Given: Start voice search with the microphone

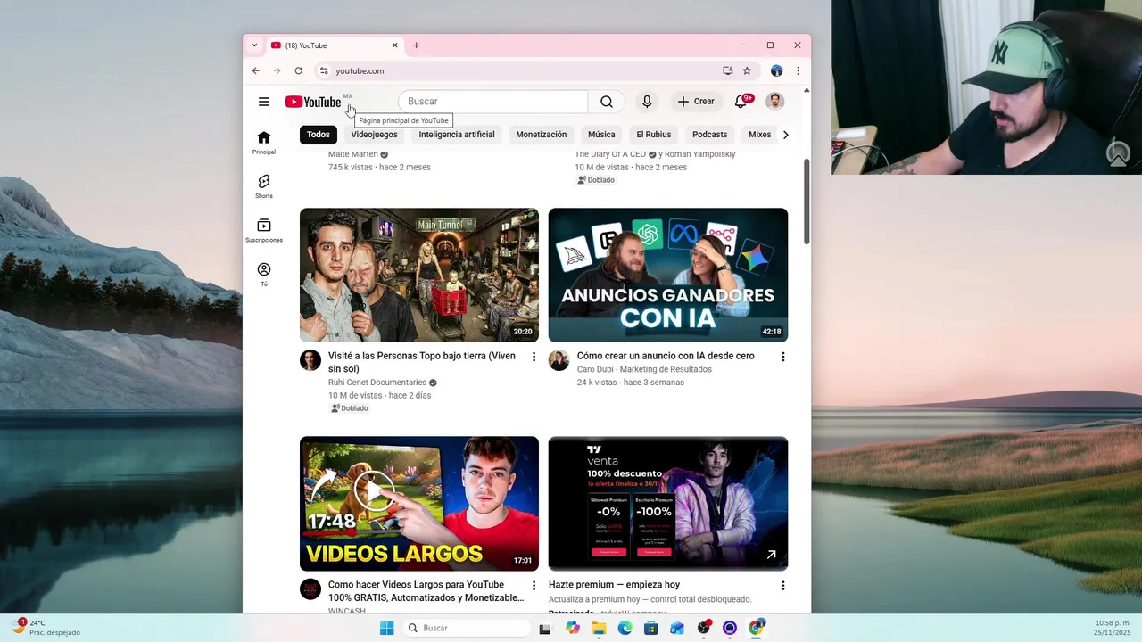Looking at the screenshot, I should tap(647, 102).
